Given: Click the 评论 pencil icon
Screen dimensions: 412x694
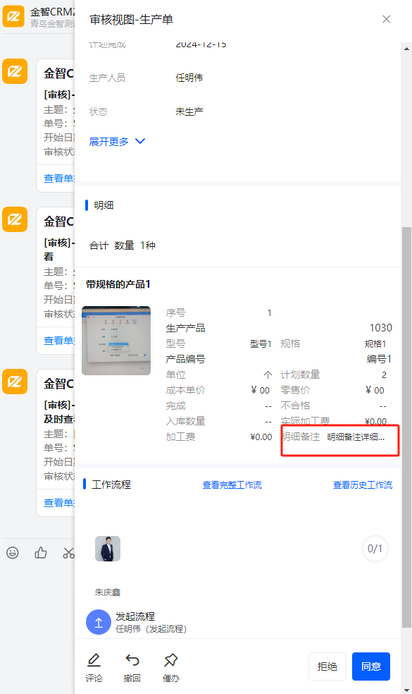Looking at the screenshot, I should click(94, 660).
